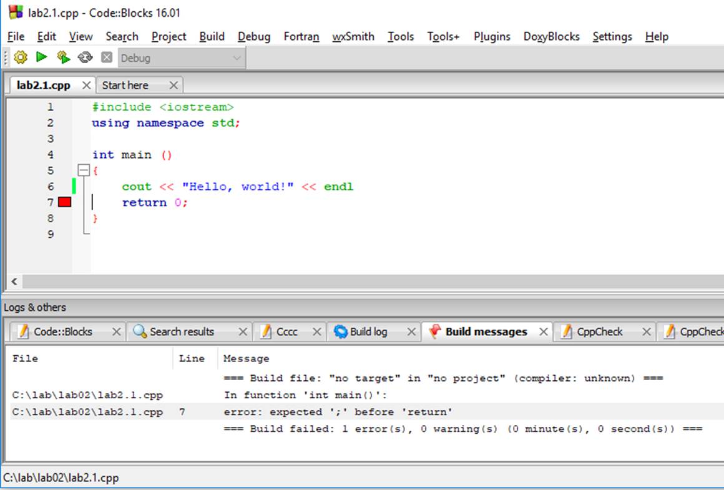Open the Project menu
The height and width of the screenshot is (490, 724).
169,36
